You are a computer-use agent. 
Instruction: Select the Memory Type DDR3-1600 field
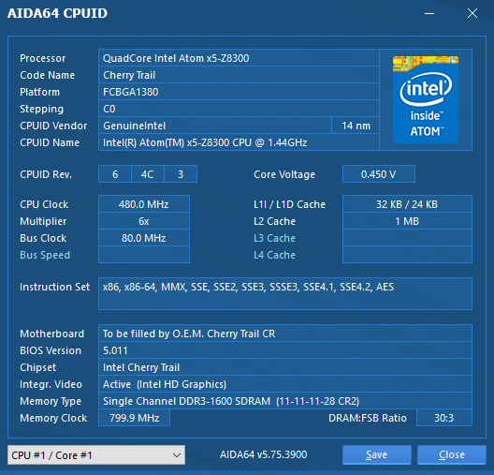click(x=285, y=401)
